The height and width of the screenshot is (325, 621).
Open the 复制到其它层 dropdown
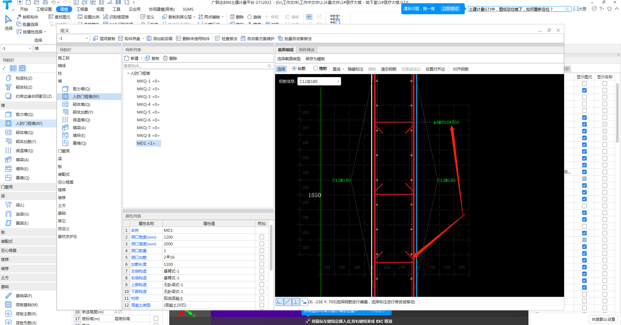tap(194, 17)
